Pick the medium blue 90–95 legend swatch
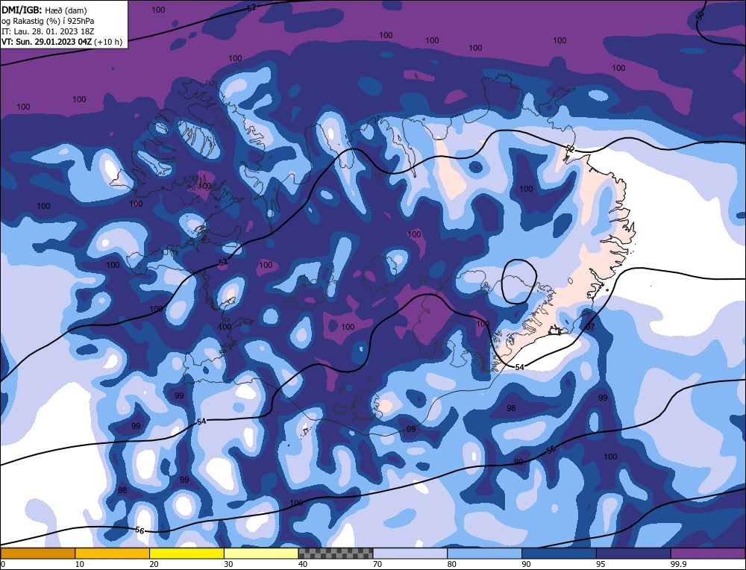Viewport: 746px width, 570px height. pos(559,554)
